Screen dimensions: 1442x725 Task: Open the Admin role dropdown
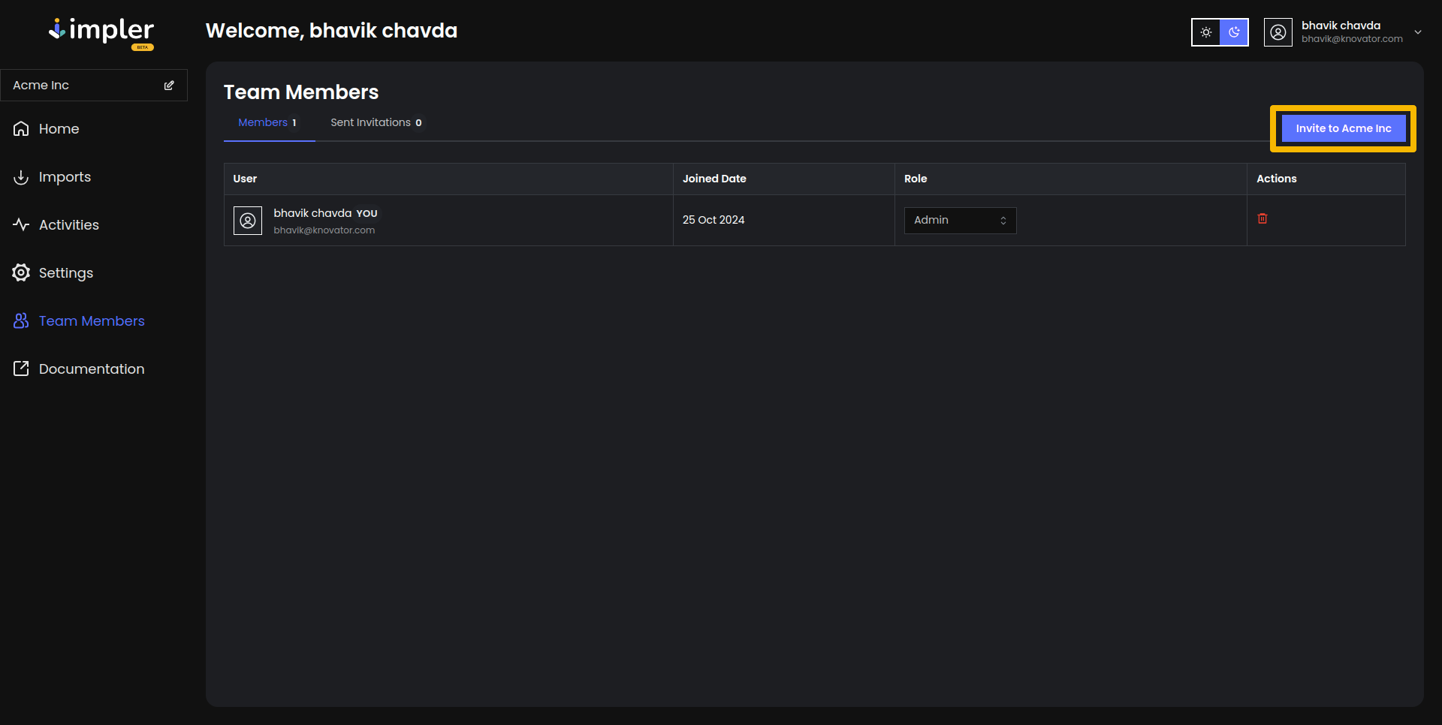960,221
